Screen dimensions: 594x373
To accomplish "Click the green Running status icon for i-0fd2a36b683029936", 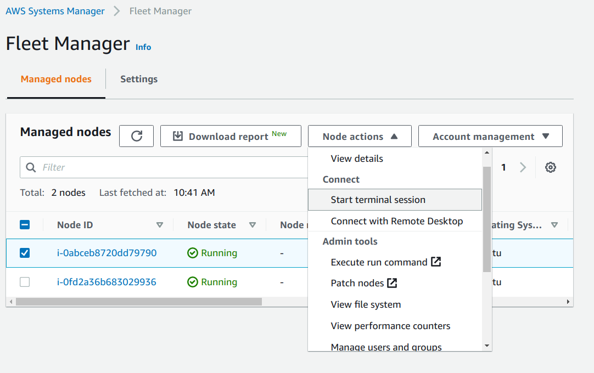I will click(193, 282).
